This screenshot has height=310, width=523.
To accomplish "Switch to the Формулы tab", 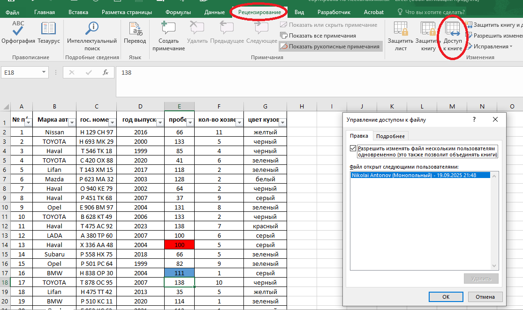I will (178, 12).
